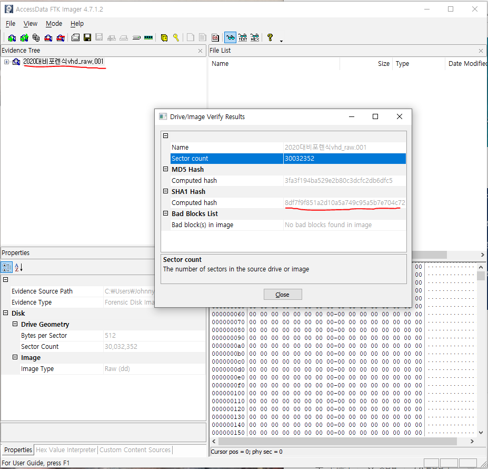Close the Evidence Tree panel
488x469 pixels.
coord(200,51)
